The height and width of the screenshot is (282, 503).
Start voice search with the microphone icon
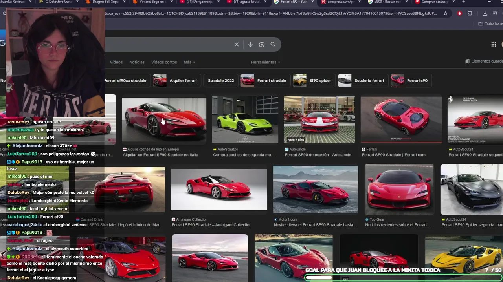(x=250, y=45)
